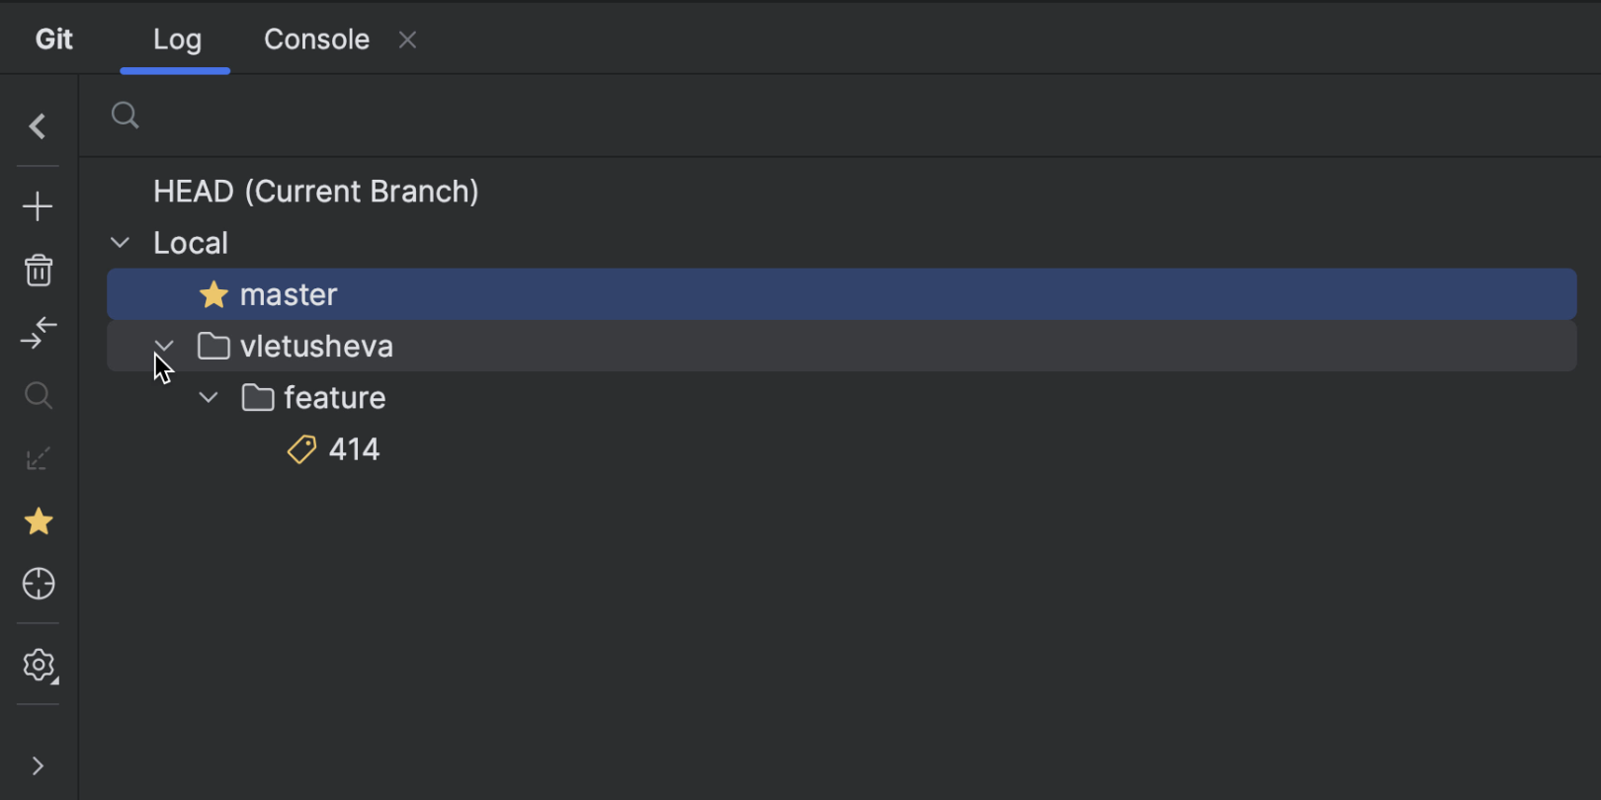This screenshot has width=1601, height=800.
Task: Fetch branches with the fetch arrows icon
Action: (x=38, y=333)
